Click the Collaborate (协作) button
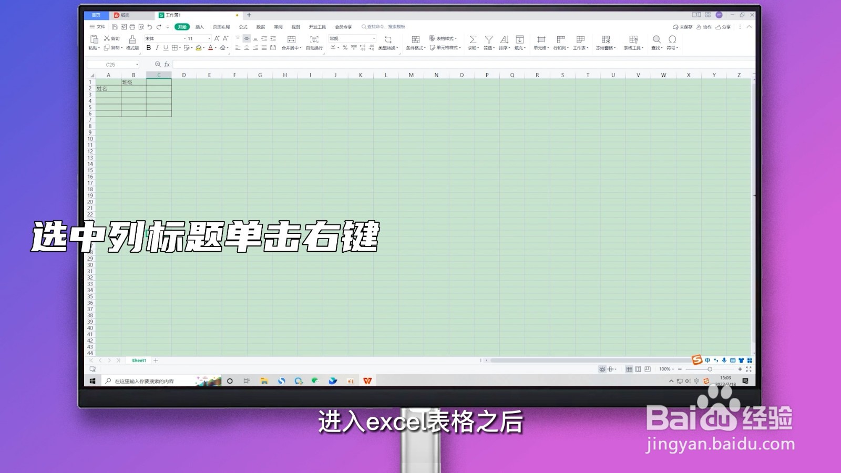Image resolution: width=841 pixels, height=473 pixels. pos(704,27)
